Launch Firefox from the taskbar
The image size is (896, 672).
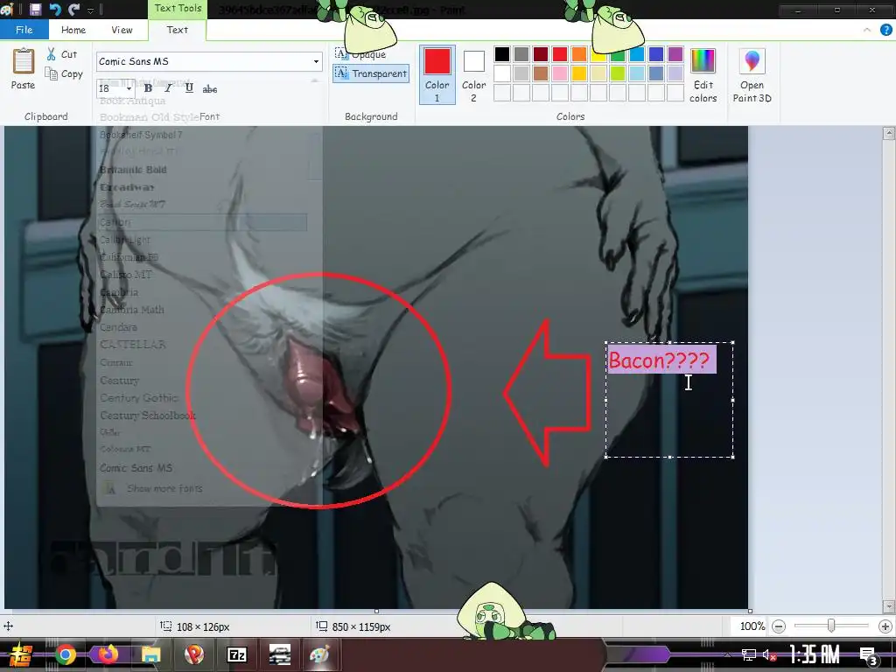click(108, 654)
